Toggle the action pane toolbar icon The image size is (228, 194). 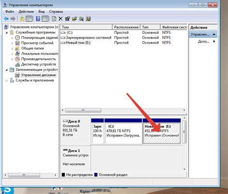coord(45,19)
